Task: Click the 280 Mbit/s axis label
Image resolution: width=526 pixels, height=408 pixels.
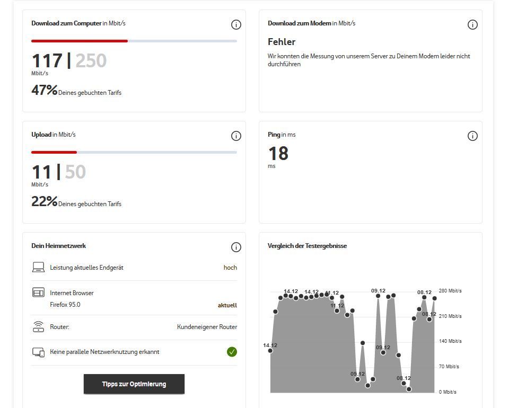Action: pos(450,291)
